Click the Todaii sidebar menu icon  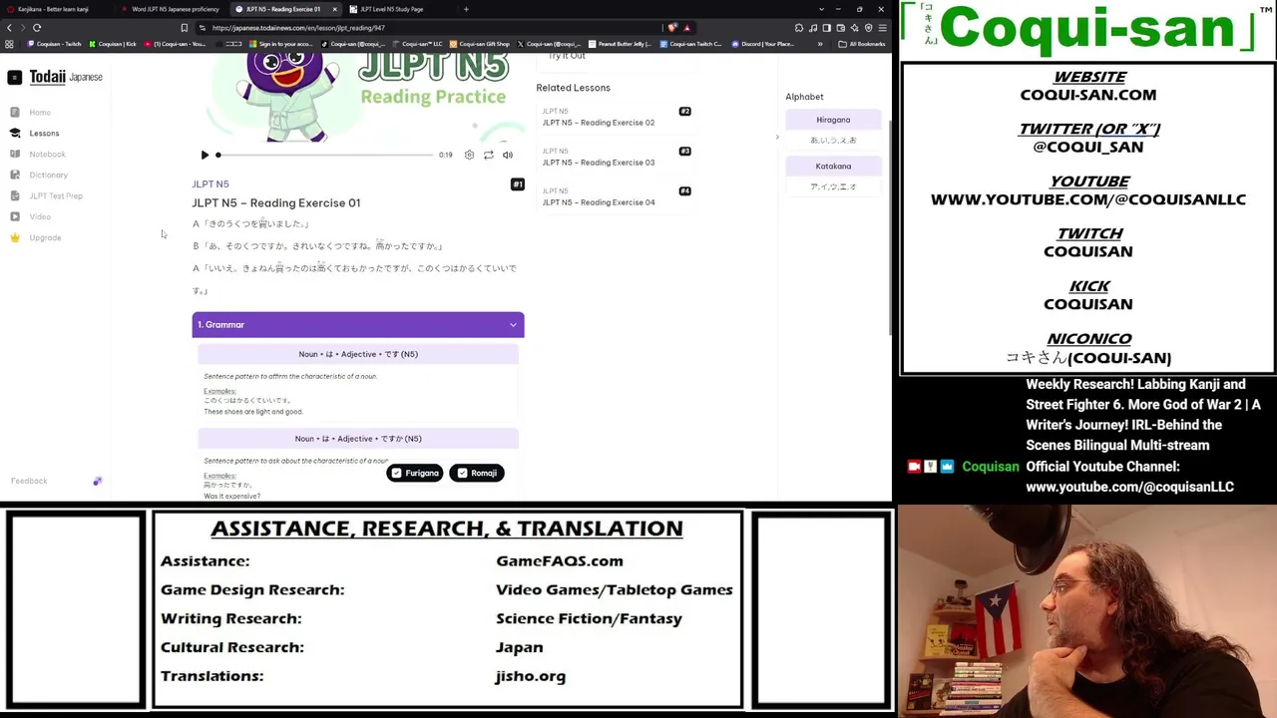(x=15, y=77)
